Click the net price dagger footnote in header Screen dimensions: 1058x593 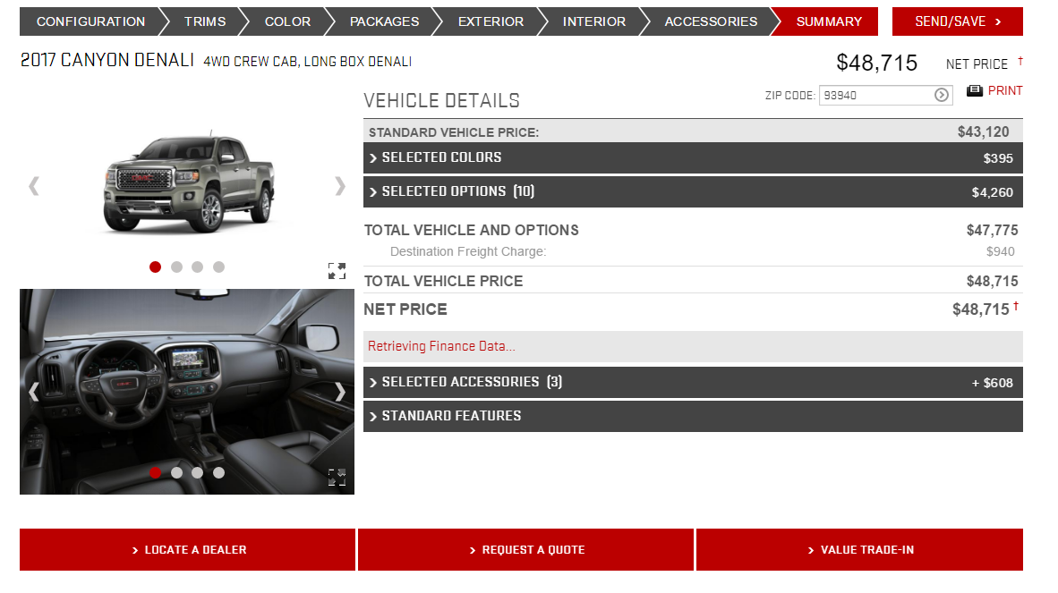click(1020, 61)
